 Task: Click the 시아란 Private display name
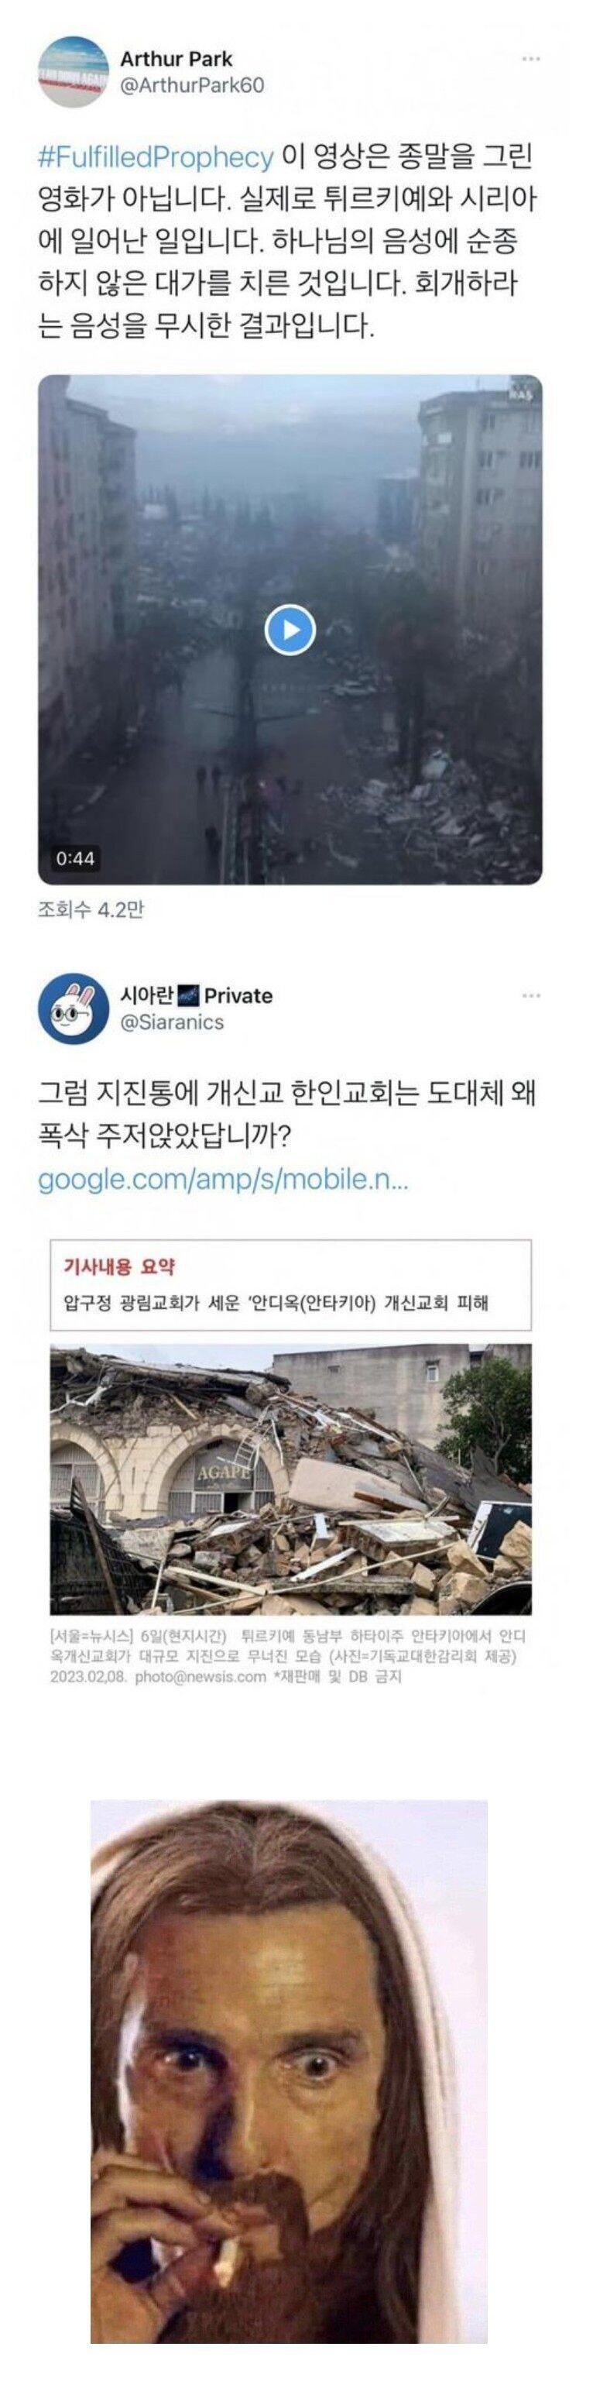click(x=197, y=995)
